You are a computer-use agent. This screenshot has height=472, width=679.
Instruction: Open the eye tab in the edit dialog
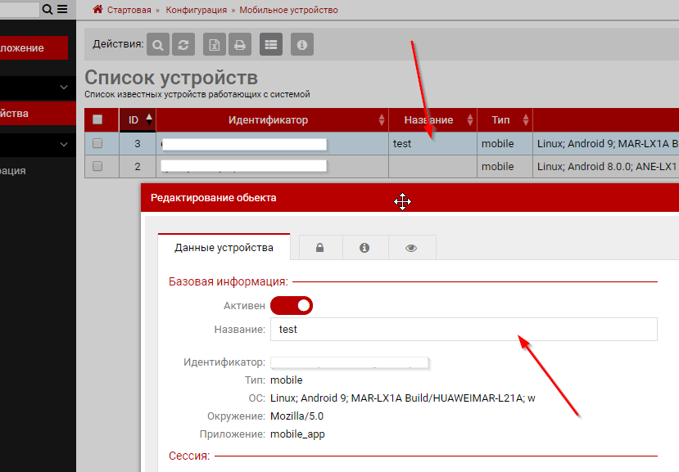(x=411, y=248)
